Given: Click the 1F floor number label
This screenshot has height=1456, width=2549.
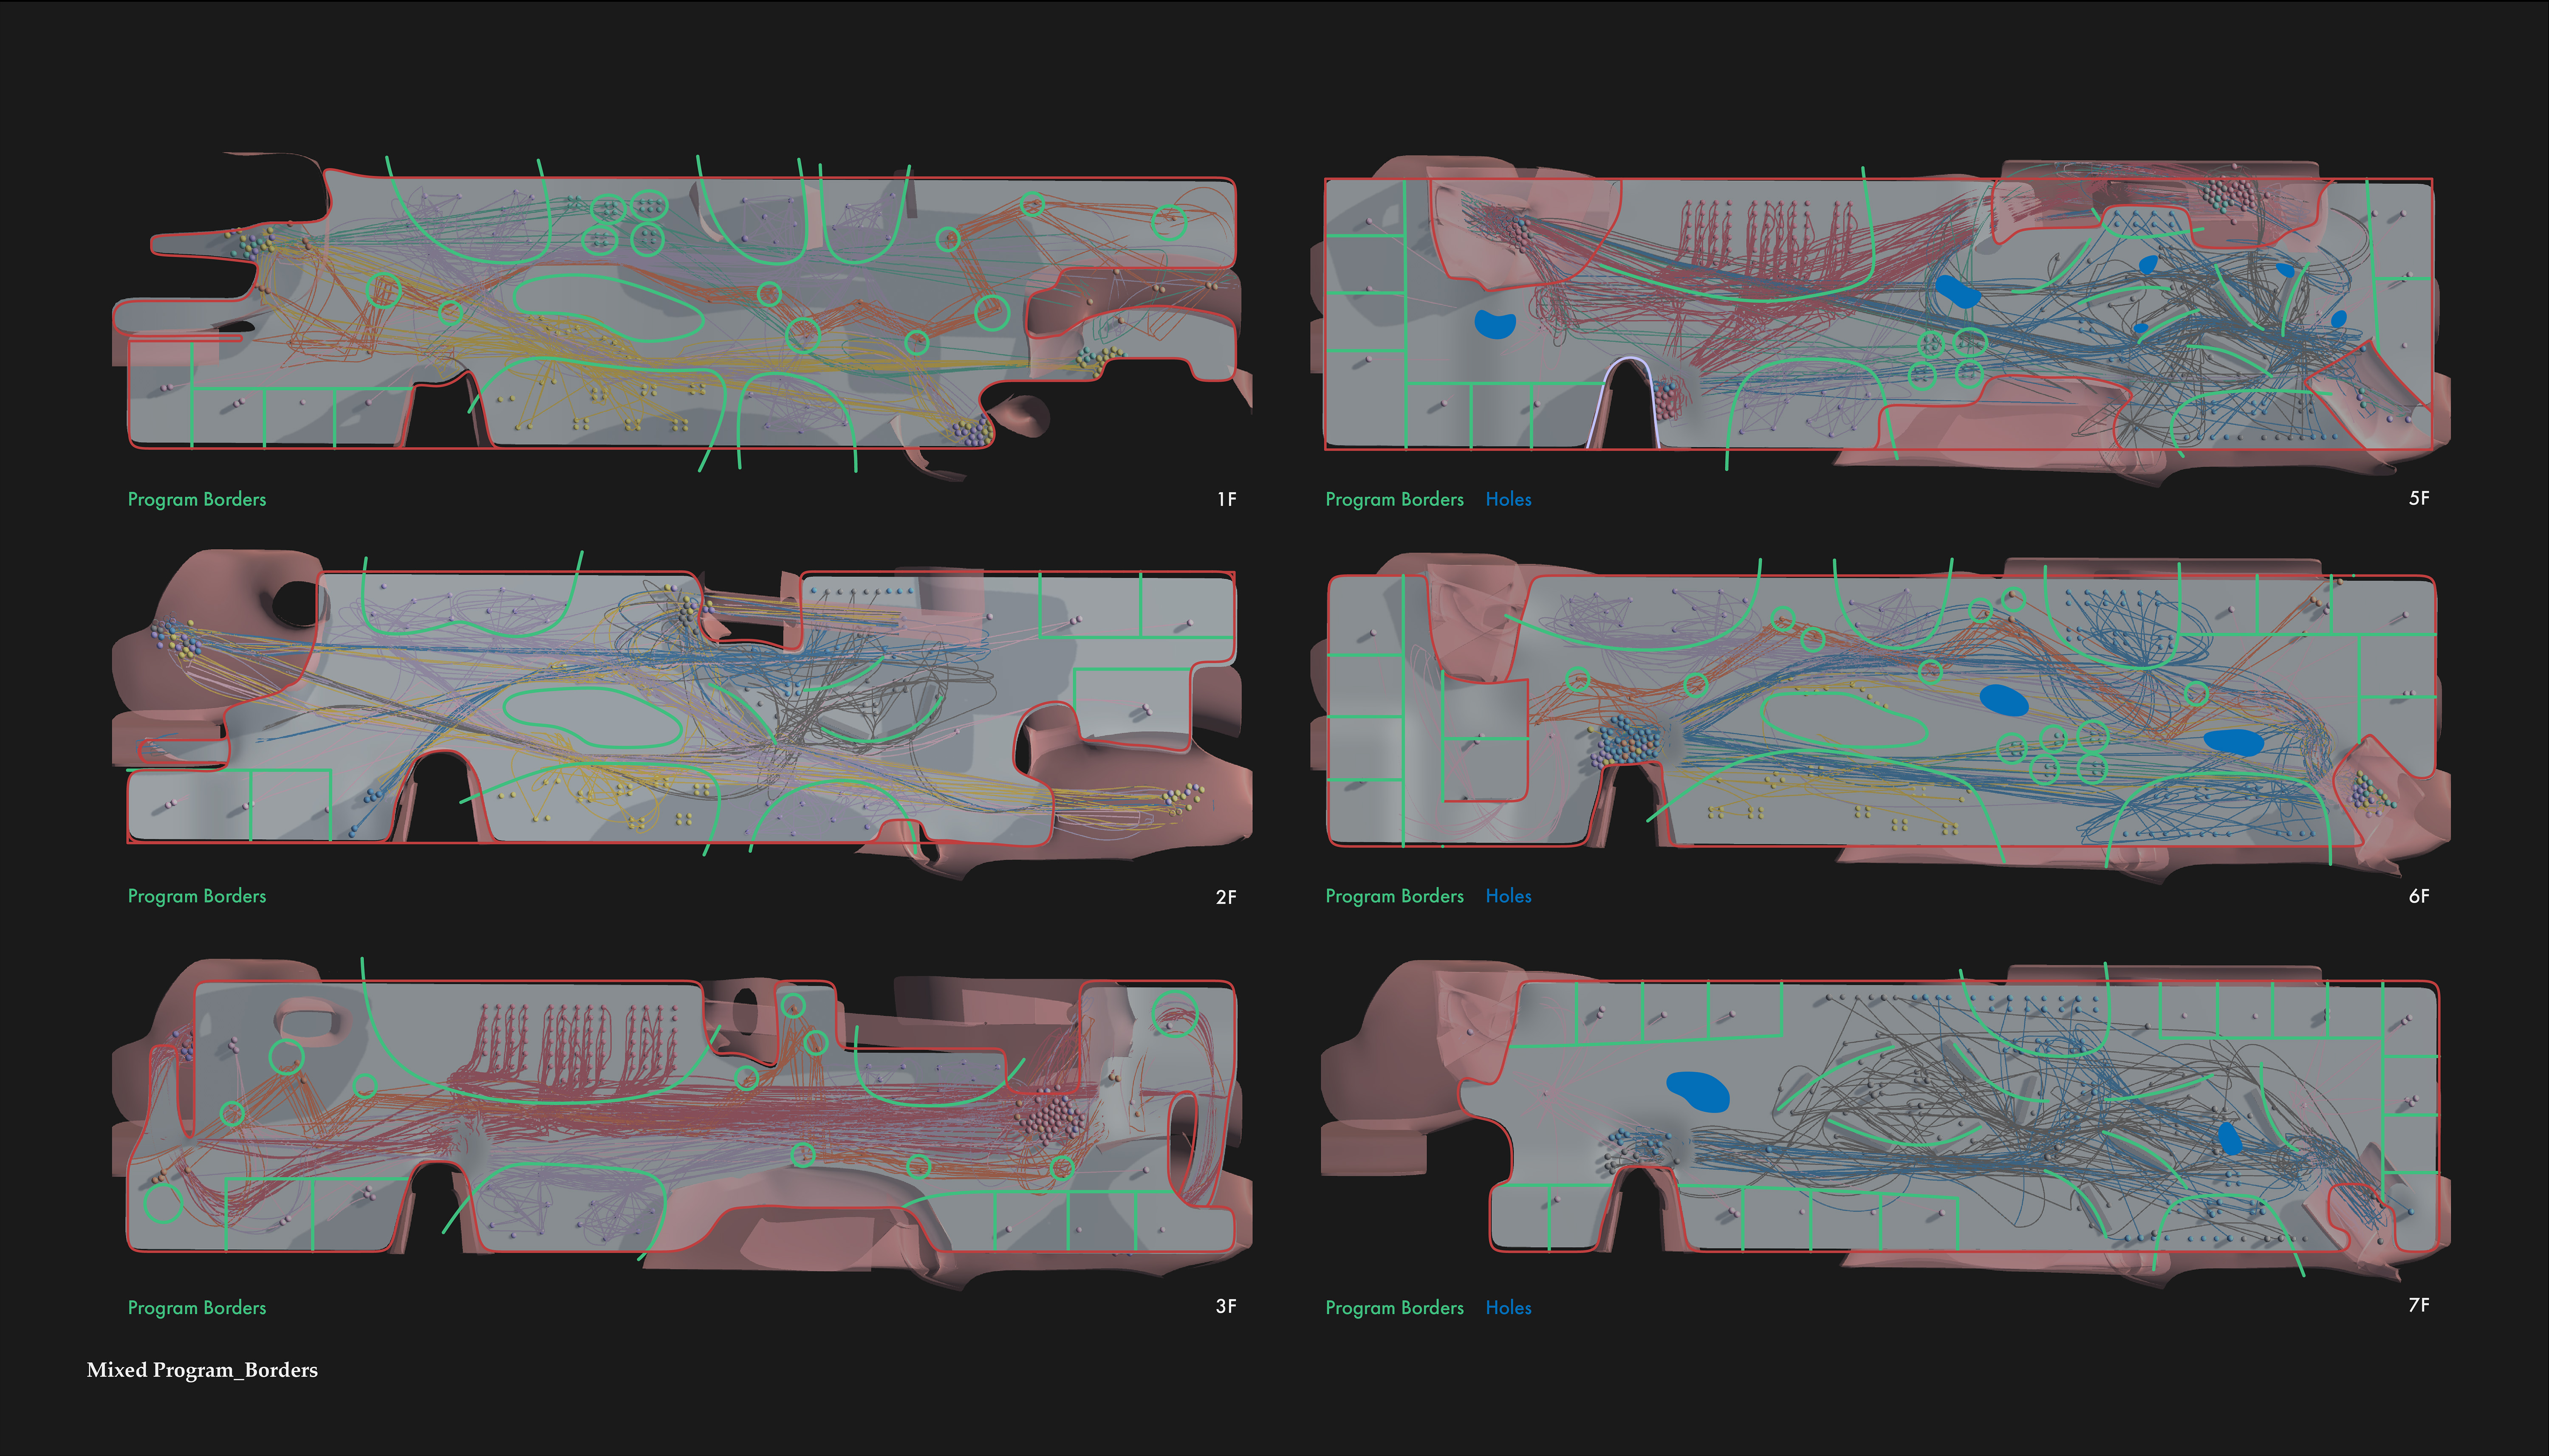Looking at the screenshot, I should 1226,499.
